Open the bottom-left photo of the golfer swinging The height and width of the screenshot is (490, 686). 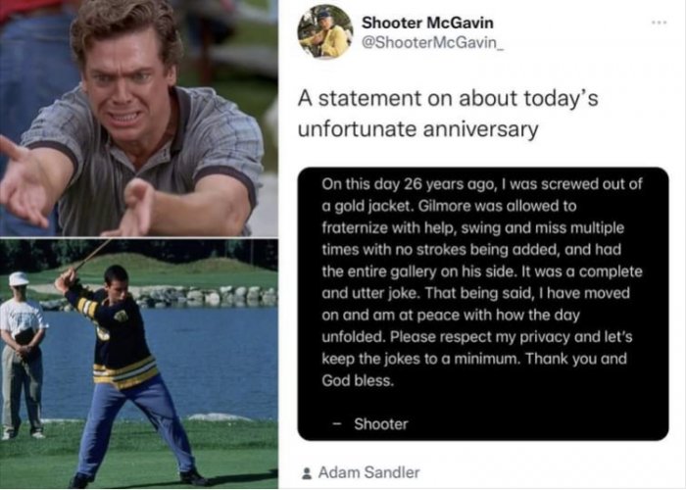[137, 363]
